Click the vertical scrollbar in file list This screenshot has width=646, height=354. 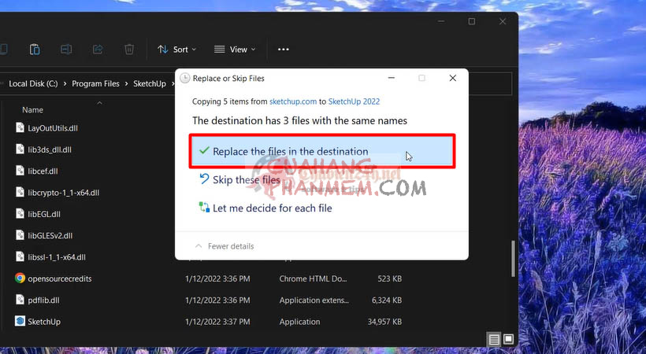[x=513, y=259]
